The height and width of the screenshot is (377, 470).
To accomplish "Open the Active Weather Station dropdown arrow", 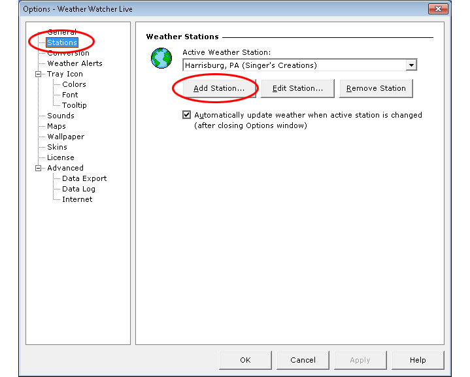I will [411, 65].
